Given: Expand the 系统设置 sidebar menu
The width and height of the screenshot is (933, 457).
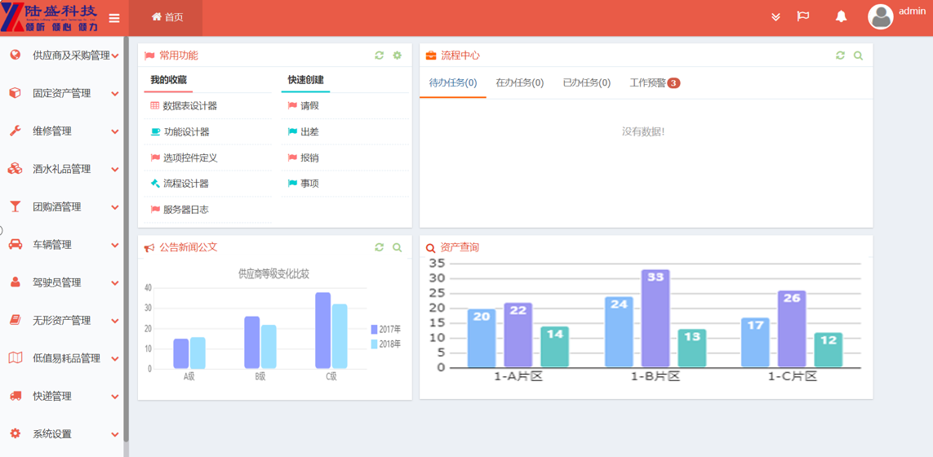Looking at the screenshot, I should point(64,434).
